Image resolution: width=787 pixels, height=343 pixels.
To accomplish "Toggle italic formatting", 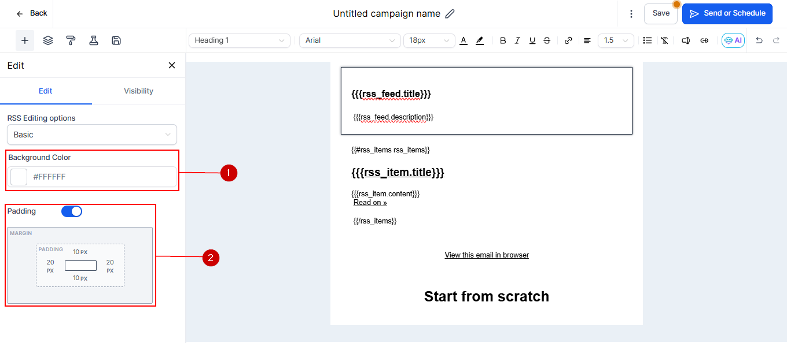I will pos(517,40).
